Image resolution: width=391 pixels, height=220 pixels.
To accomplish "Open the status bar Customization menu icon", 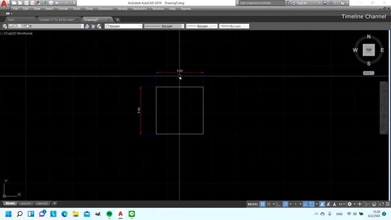I will (x=387, y=204).
